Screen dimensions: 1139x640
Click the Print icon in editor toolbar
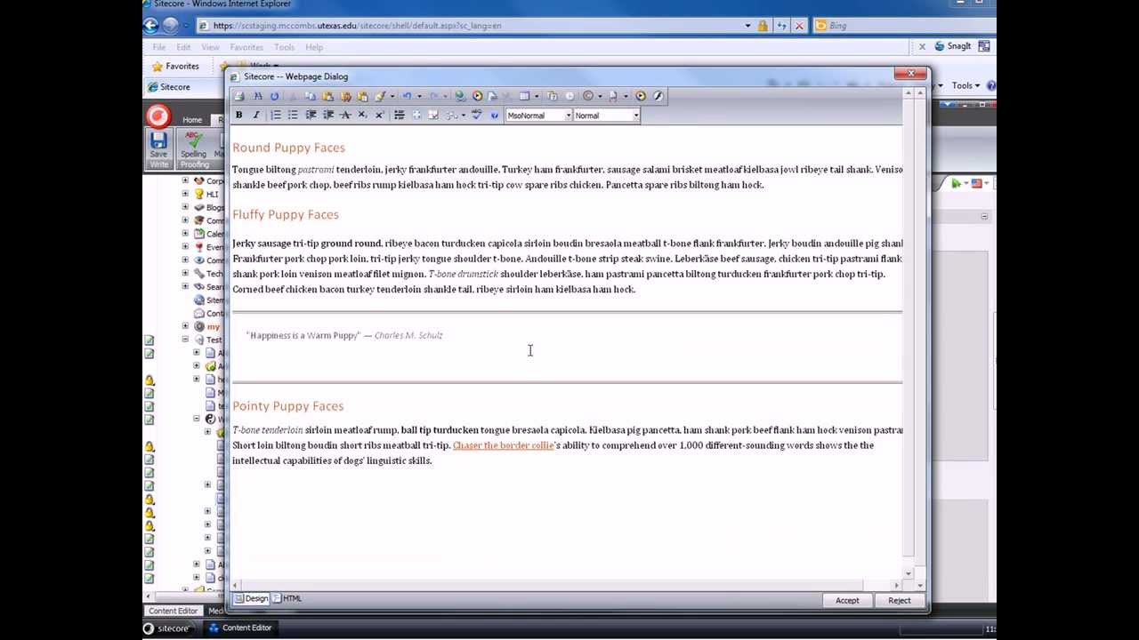click(x=238, y=96)
